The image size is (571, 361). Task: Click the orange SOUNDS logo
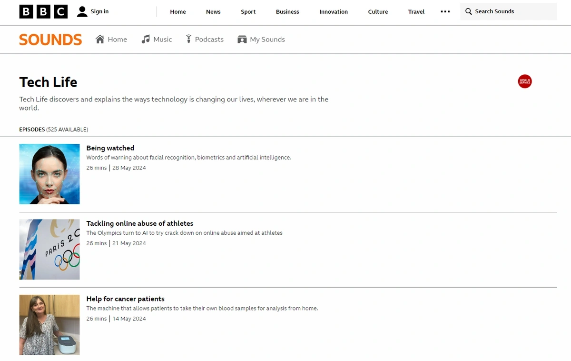pos(50,40)
